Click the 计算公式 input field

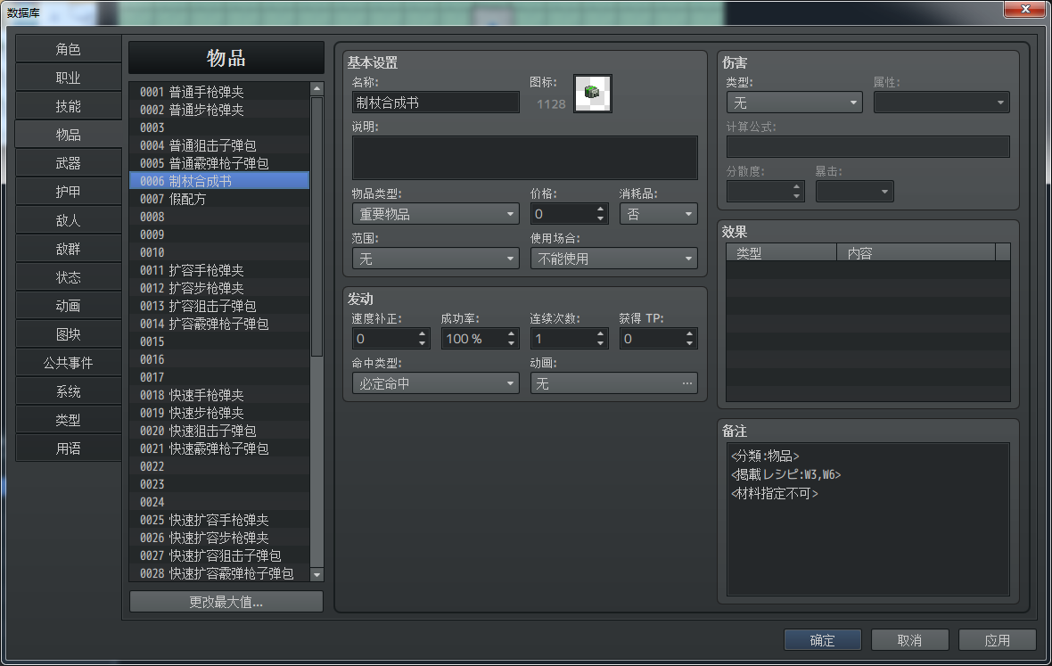pyautogui.click(x=868, y=147)
